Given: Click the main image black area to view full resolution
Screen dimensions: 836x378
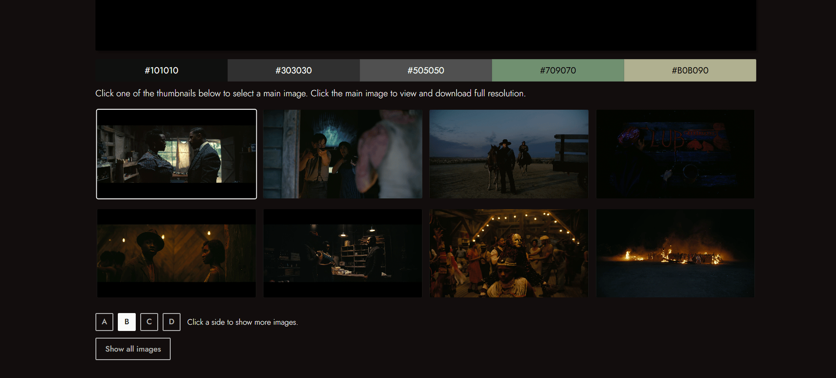Looking at the screenshot, I should [426, 25].
